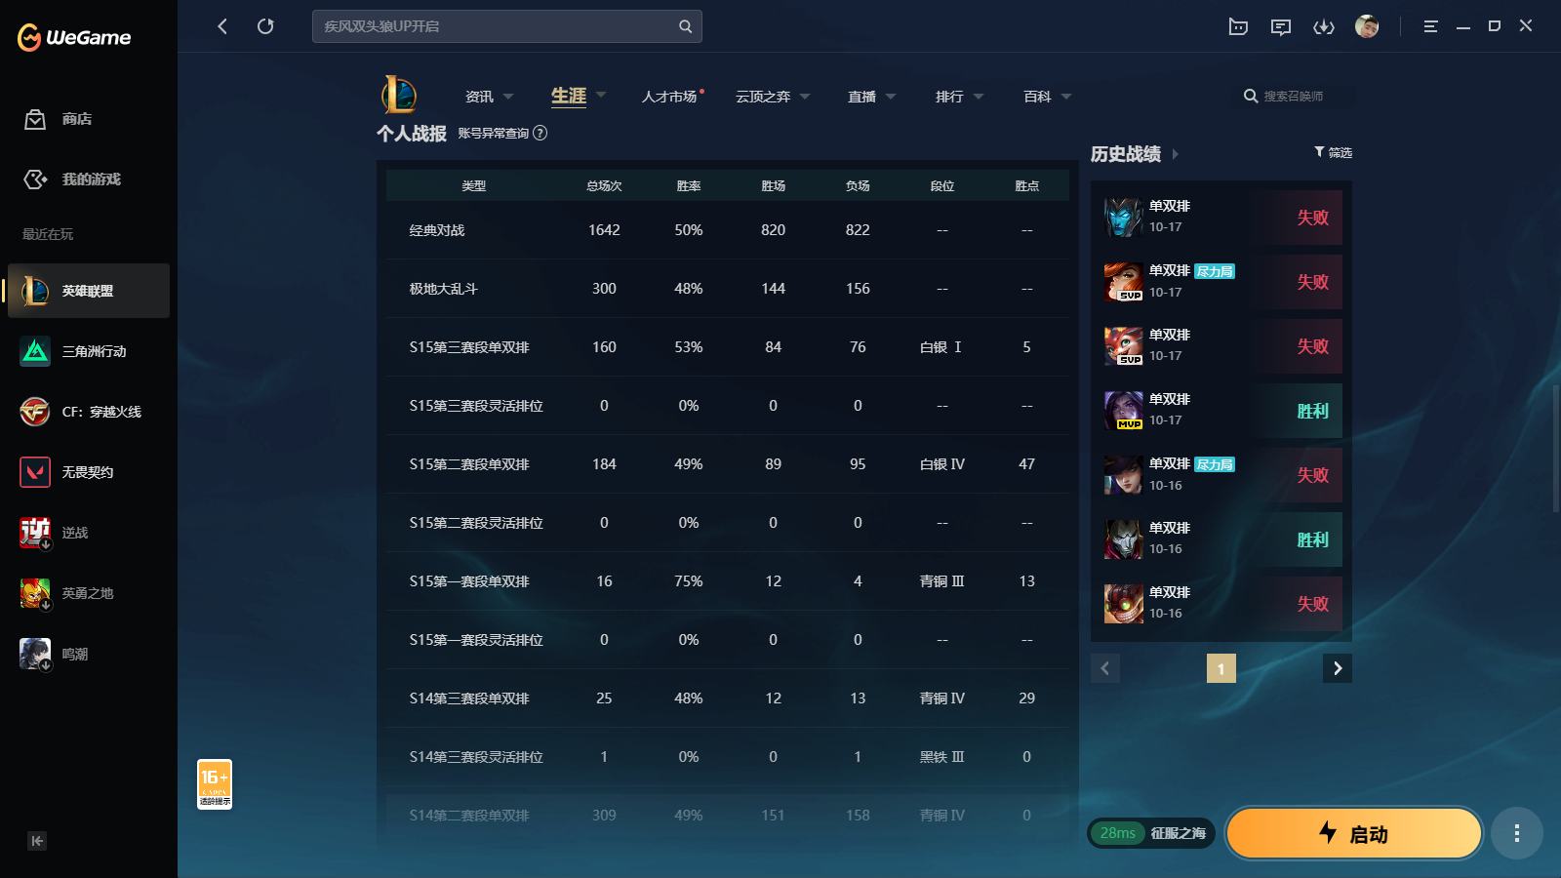Select 三角洲行动 game in sidebar
Viewport: 1561px width, 878px height.
[89, 351]
